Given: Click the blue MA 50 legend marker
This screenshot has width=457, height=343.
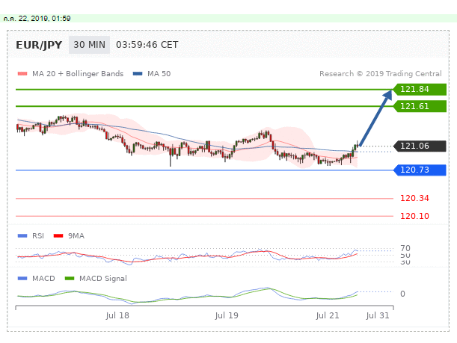Looking at the screenshot, I should 138,74.
